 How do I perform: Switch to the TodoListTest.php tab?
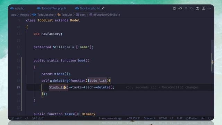pos(52,8)
